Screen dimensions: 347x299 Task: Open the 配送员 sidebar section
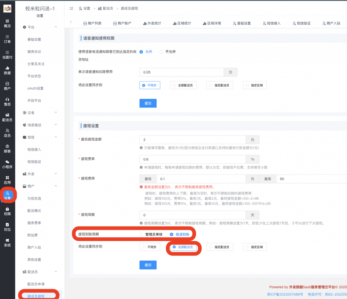[x=7, y=118]
